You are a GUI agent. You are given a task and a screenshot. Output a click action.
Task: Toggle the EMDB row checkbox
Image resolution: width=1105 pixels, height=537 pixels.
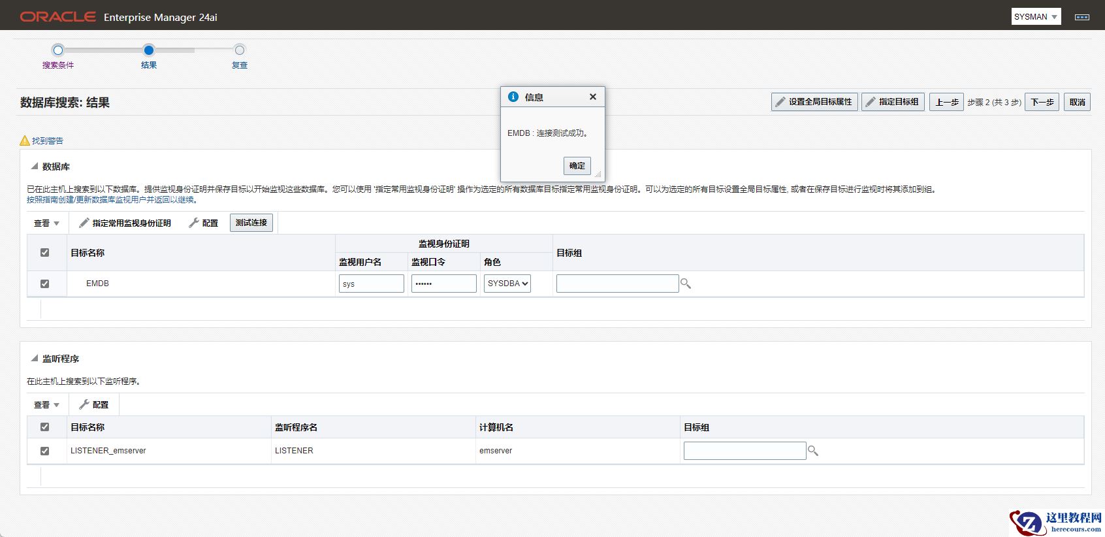(44, 284)
